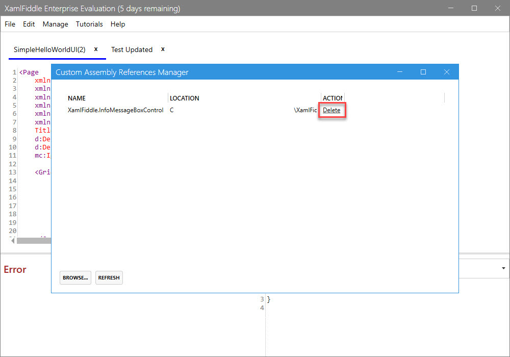Click the <Page tag on line 1
The height and width of the screenshot is (357, 510).
coord(29,72)
